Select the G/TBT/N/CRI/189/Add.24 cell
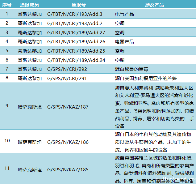This screenshot has width=196, height=184. coord(72,60)
